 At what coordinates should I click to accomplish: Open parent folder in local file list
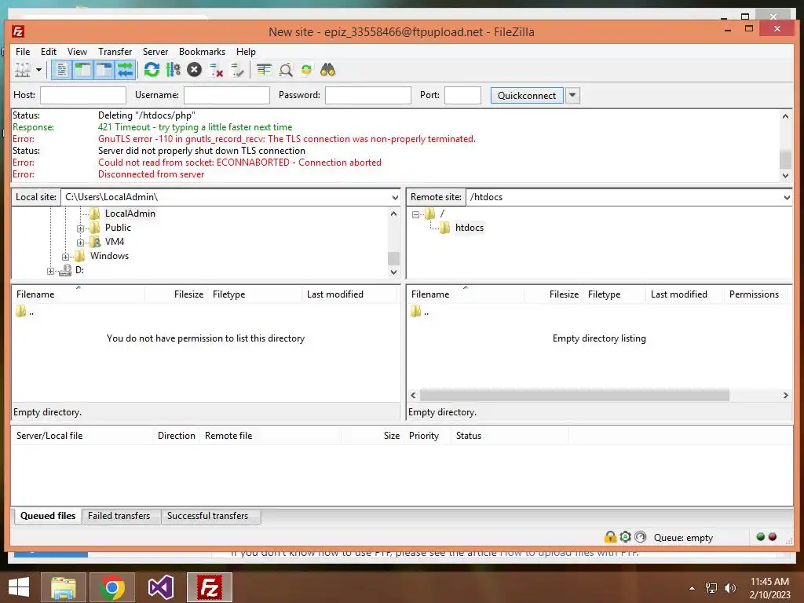25,312
